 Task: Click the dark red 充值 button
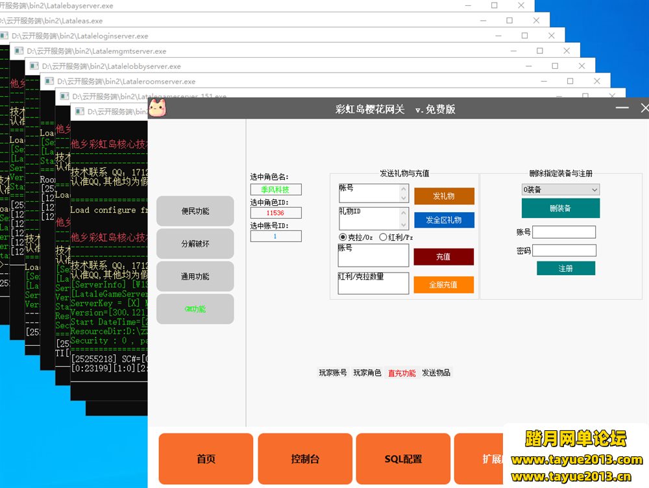[x=443, y=256]
